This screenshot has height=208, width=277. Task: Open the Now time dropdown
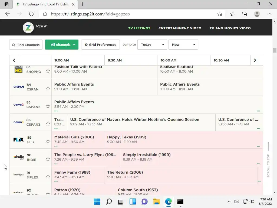pyautogui.click(x=183, y=45)
